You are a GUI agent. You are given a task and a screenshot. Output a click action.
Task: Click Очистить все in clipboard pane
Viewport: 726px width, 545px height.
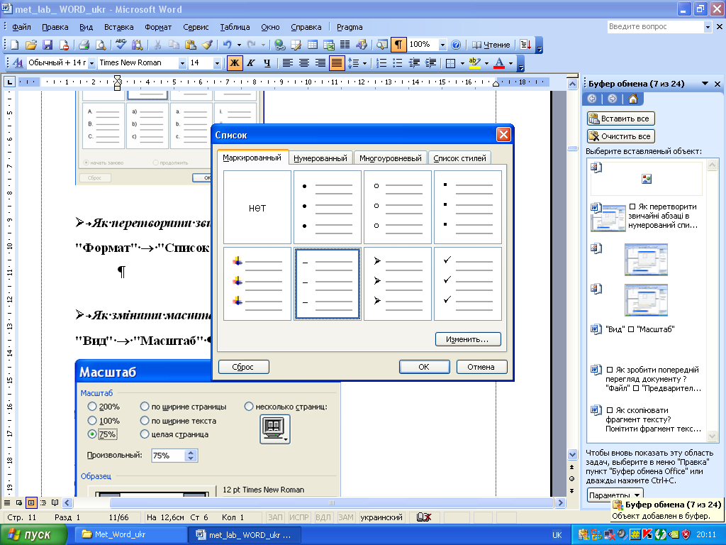pos(620,136)
